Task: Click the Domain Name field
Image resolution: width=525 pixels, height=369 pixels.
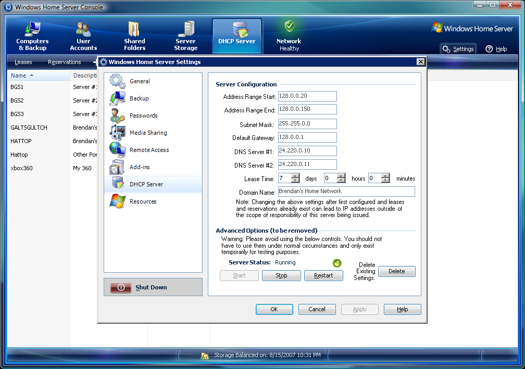Action: click(x=346, y=192)
